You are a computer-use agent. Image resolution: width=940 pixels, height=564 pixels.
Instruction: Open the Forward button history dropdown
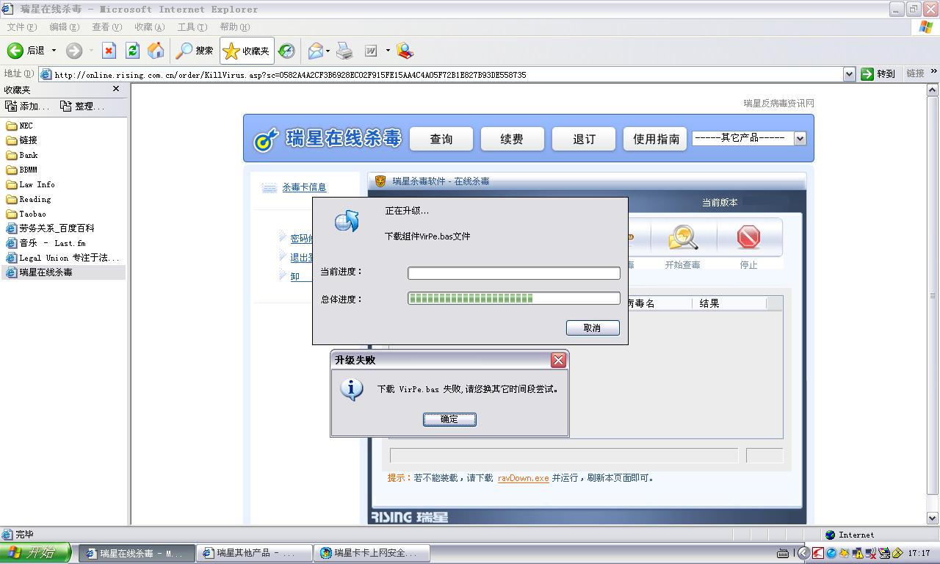[90, 51]
